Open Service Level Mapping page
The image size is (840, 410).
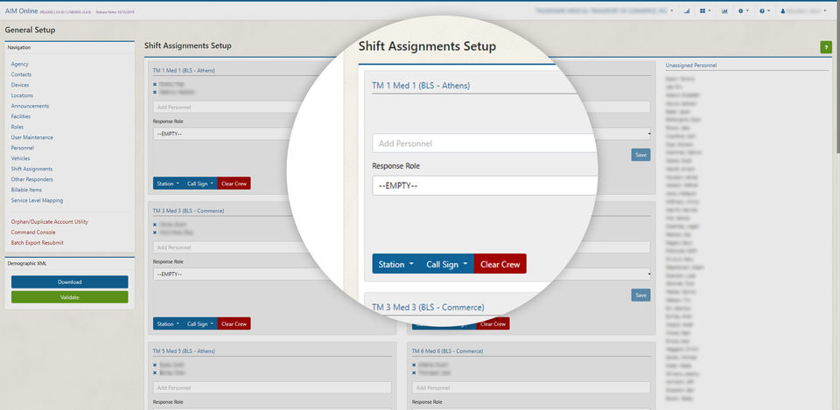coord(37,200)
